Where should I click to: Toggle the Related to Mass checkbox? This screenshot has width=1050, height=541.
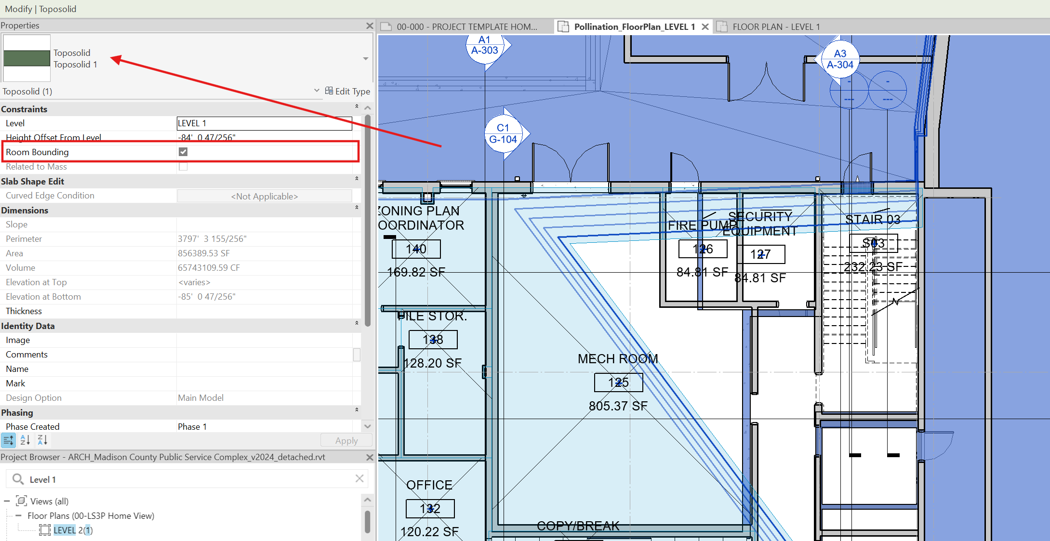(183, 167)
